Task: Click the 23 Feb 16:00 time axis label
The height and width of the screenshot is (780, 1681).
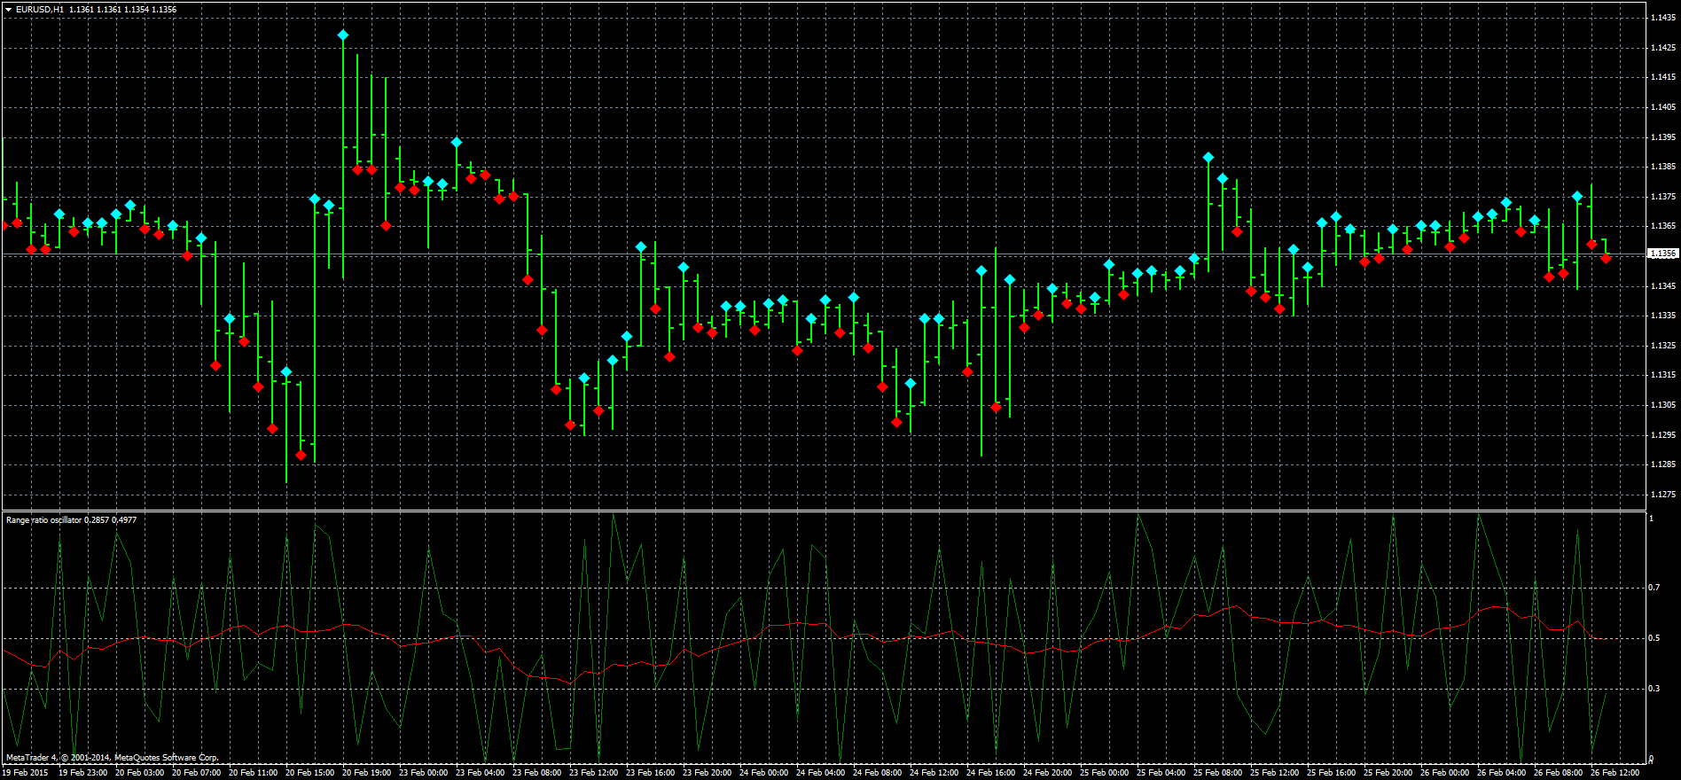Action: pyautogui.click(x=650, y=773)
